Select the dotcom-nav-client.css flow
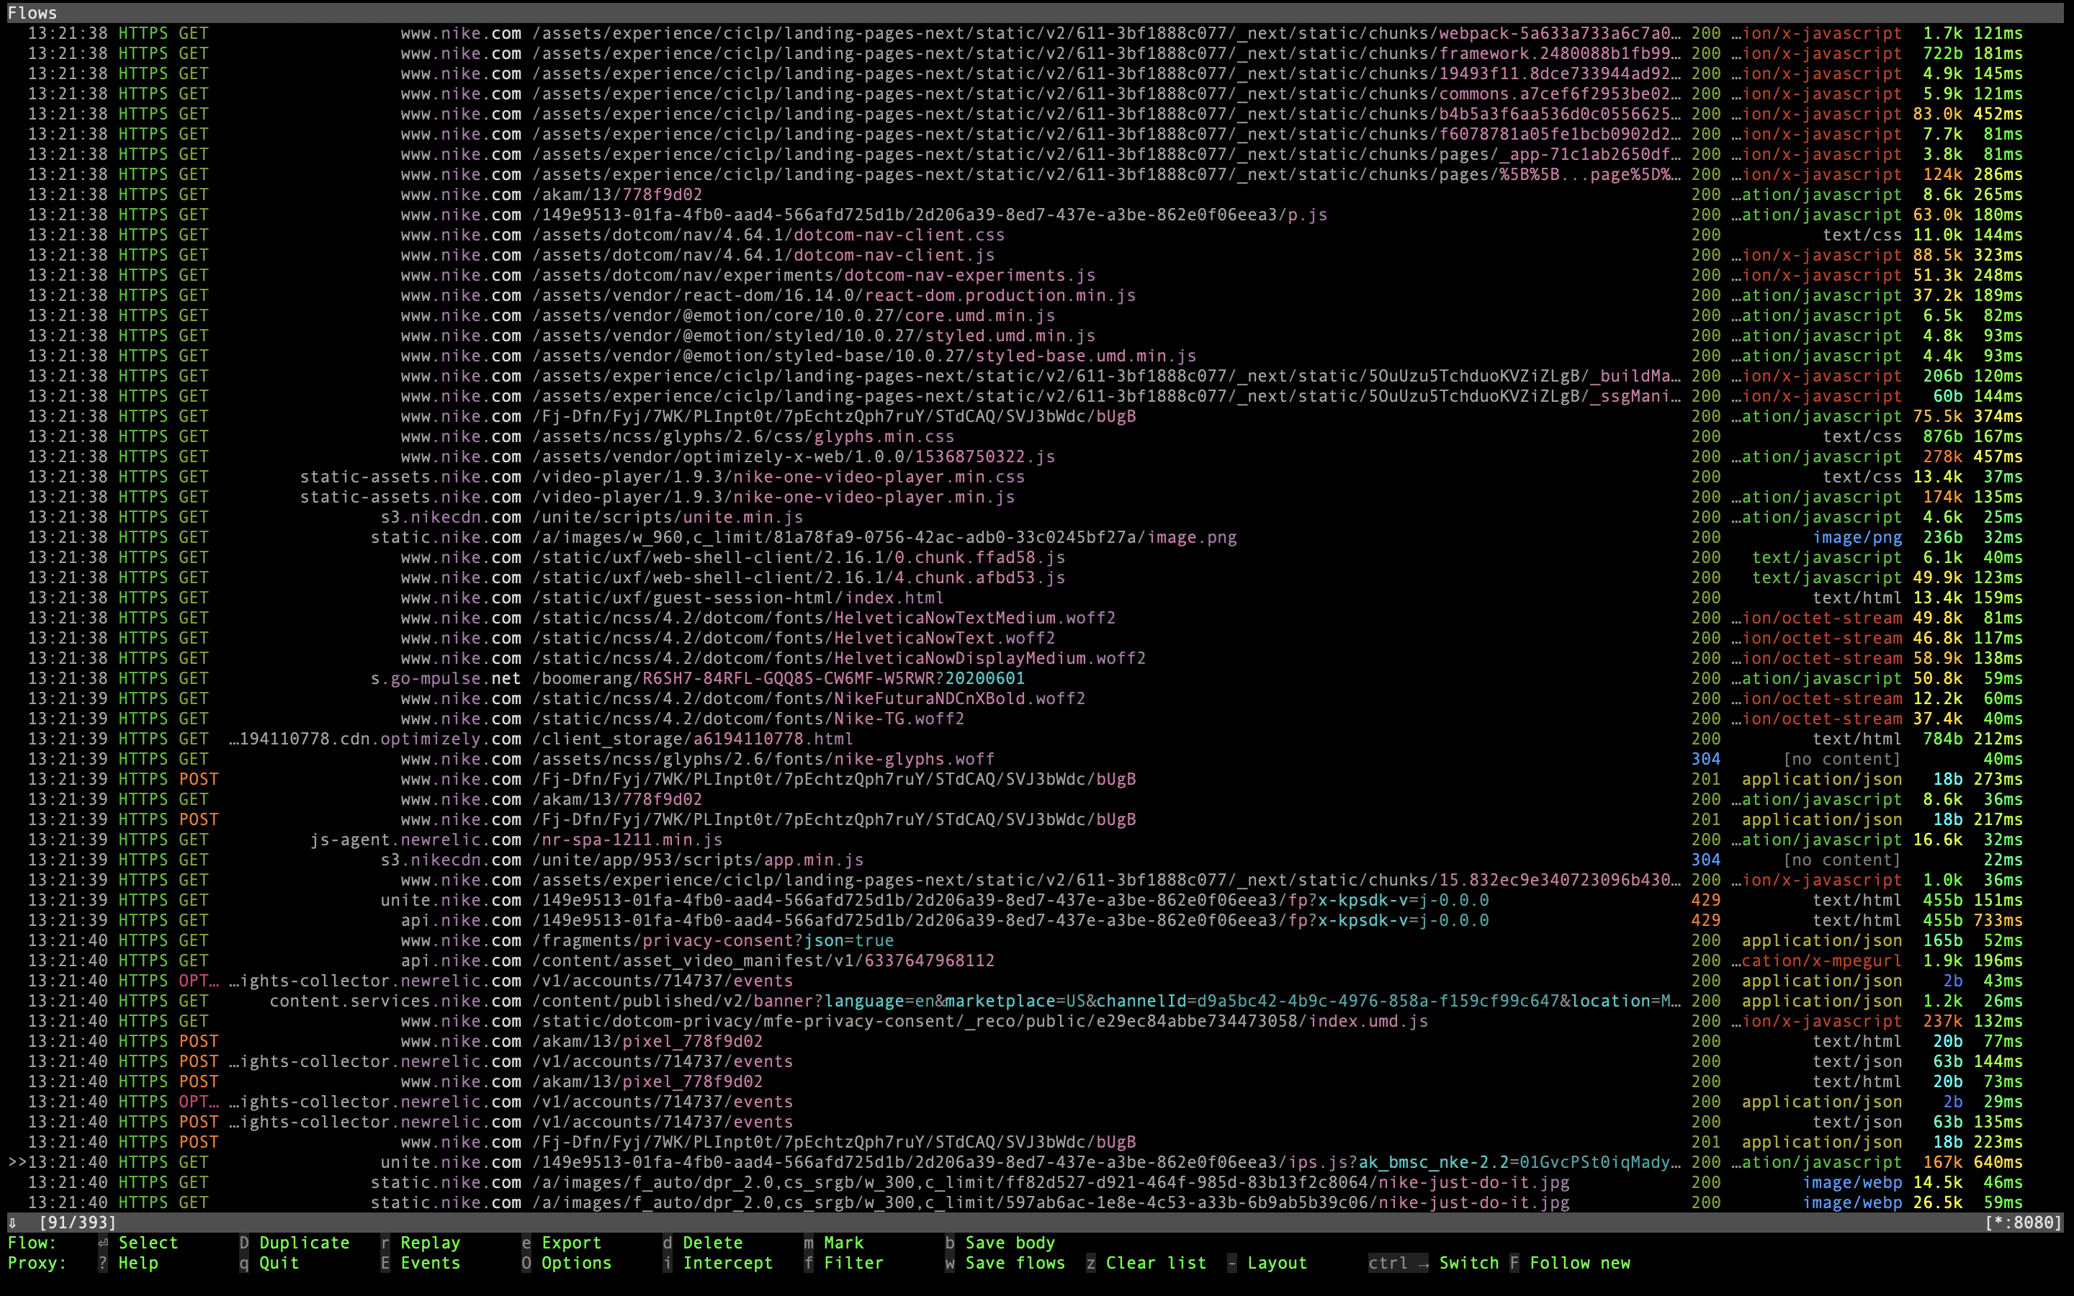The height and width of the screenshot is (1296, 2074). point(1037,235)
